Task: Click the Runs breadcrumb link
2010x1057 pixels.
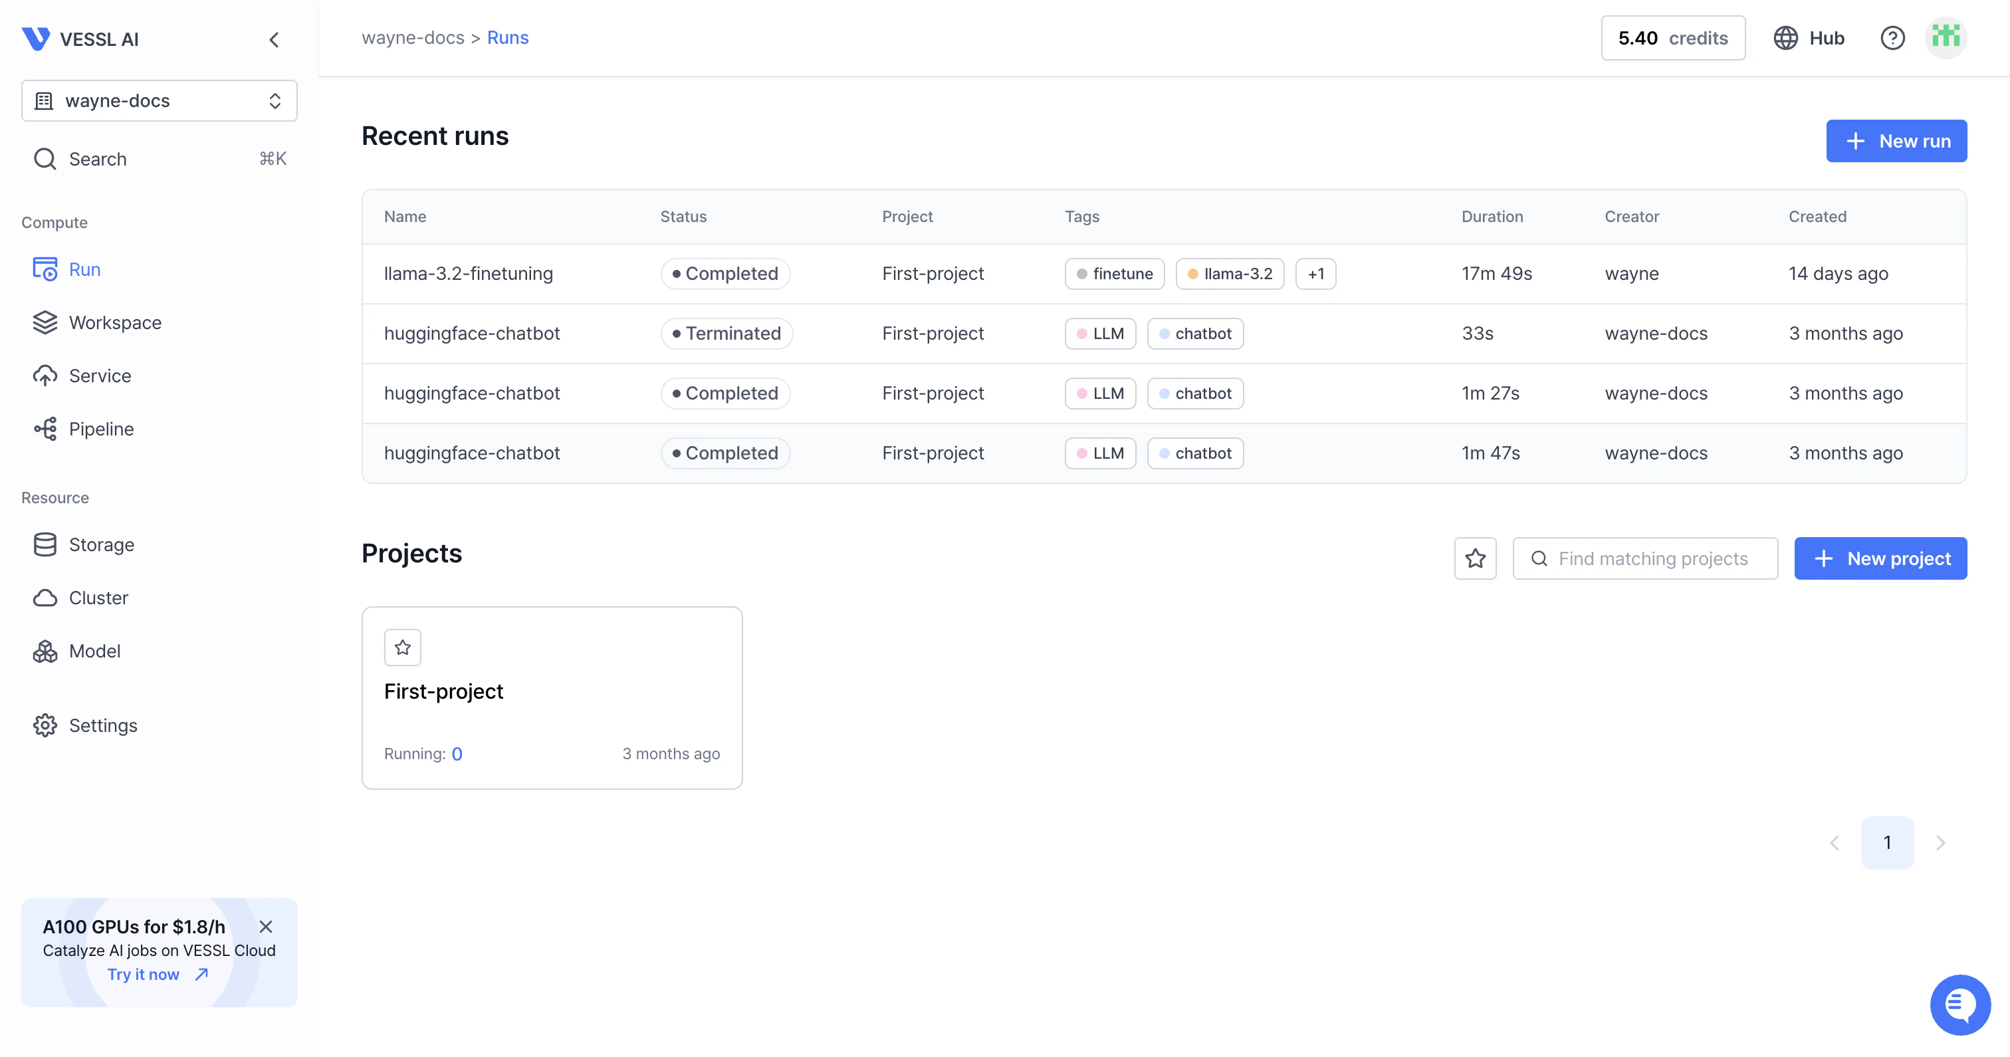Action: click(x=507, y=37)
